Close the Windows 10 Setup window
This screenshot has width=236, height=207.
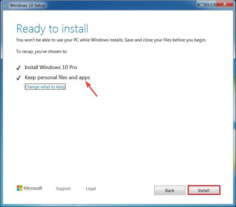(225, 4)
